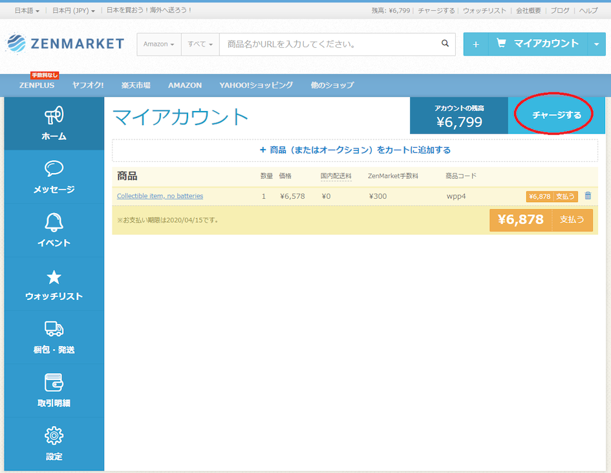Image resolution: width=611 pixels, height=473 pixels.
Task: Open the すべて category dropdown
Action: pyautogui.click(x=200, y=45)
